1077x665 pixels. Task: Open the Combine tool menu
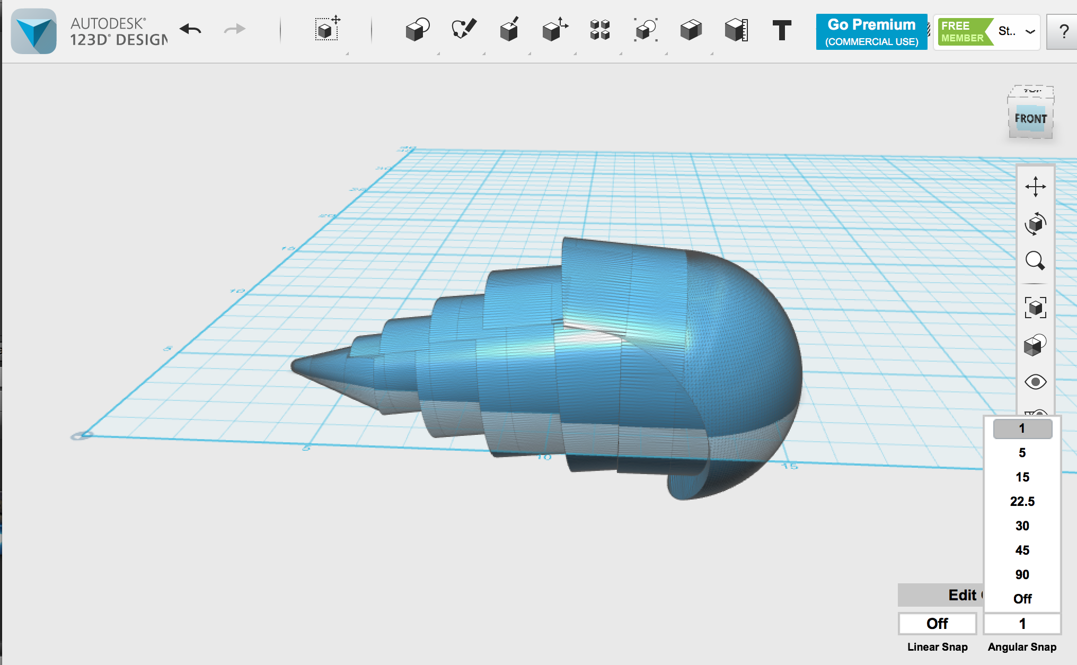coord(691,30)
